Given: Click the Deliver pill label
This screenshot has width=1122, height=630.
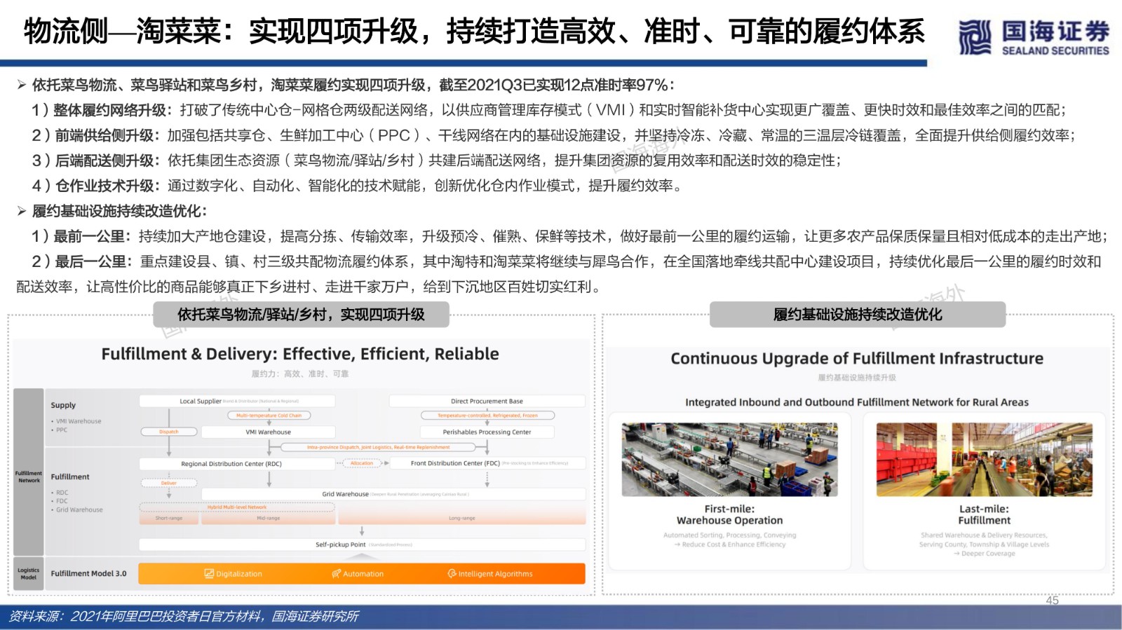Looking at the screenshot, I should (169, 483).
